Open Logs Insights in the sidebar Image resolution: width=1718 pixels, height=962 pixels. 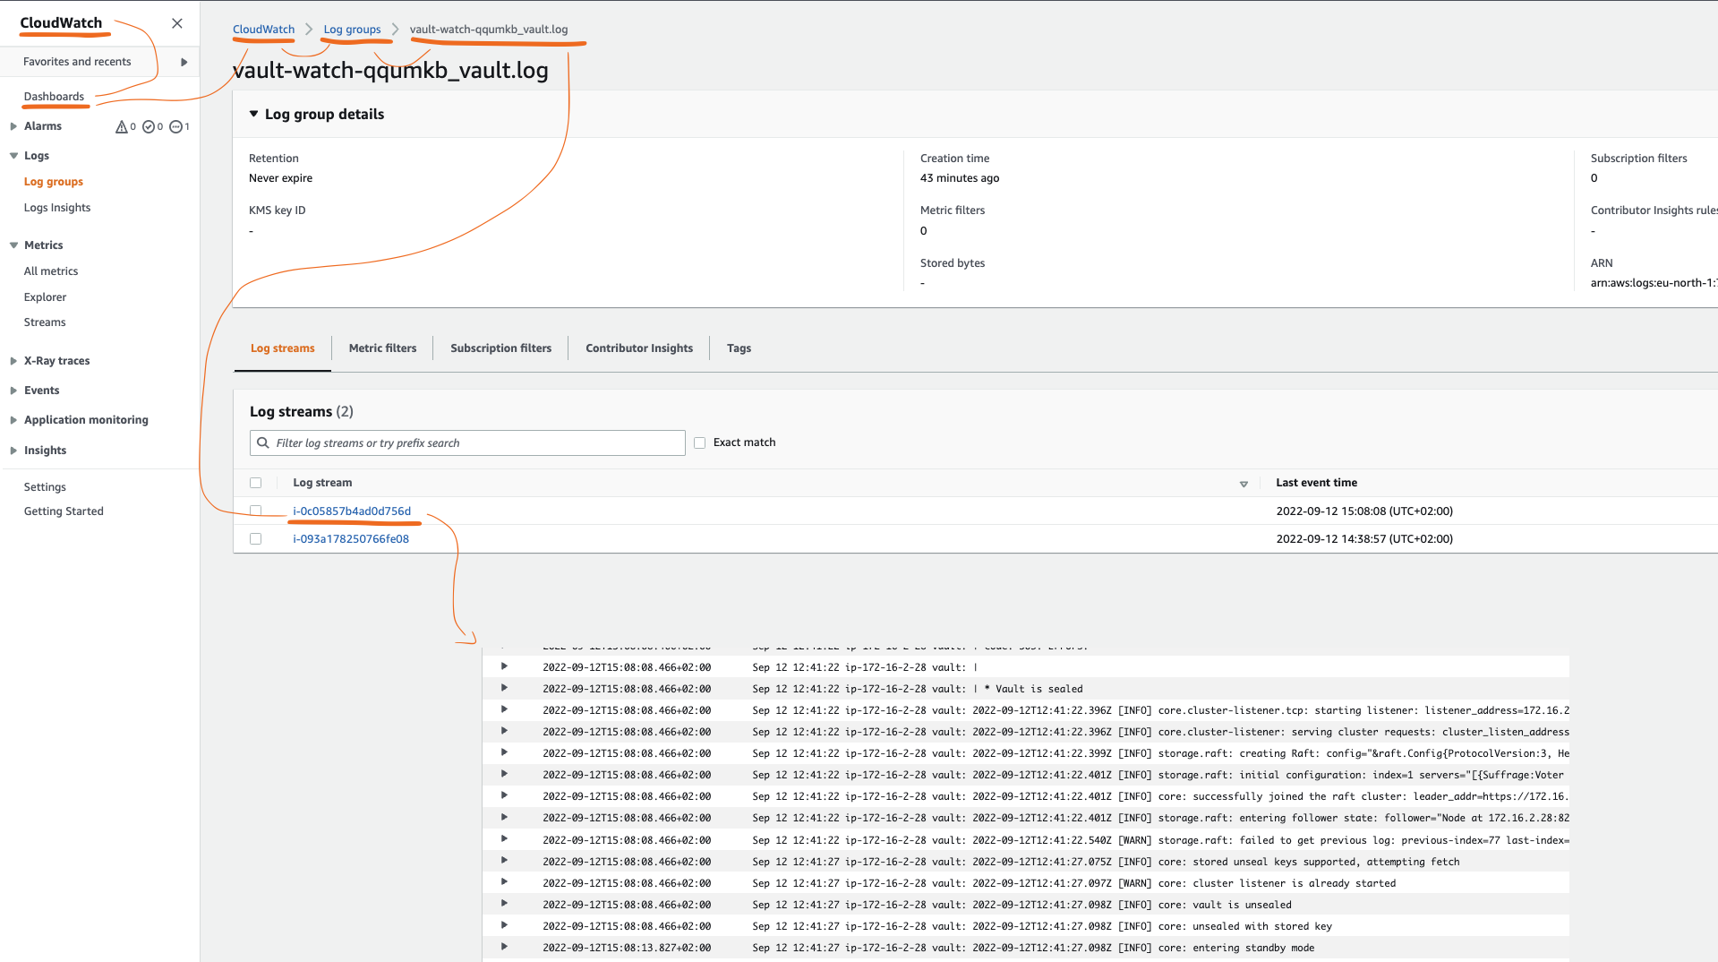(57, 208)
